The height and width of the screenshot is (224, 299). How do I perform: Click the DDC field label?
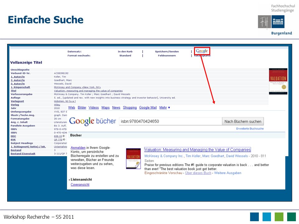13,136
